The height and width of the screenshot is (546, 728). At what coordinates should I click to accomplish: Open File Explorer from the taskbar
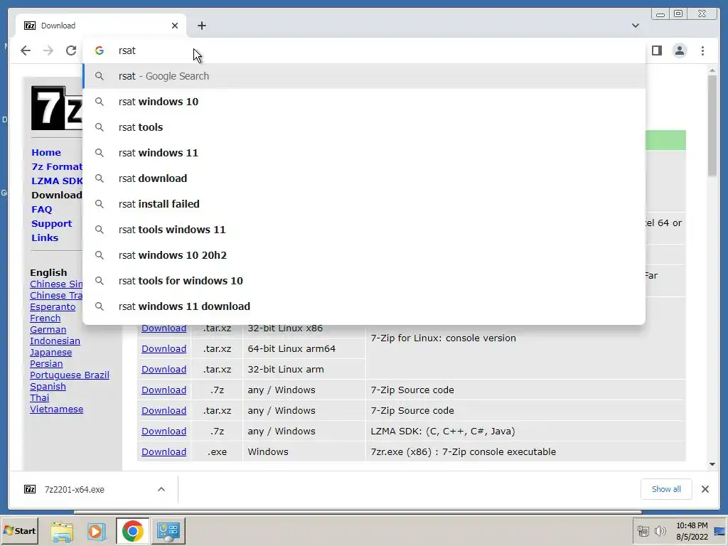click(62, 531)
